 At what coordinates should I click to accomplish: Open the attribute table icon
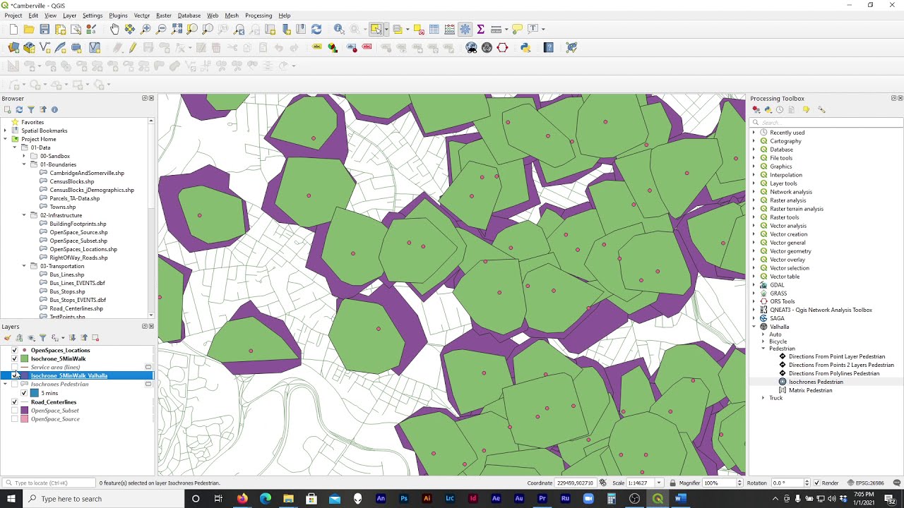pyautogui.click(x=434, y=29)
